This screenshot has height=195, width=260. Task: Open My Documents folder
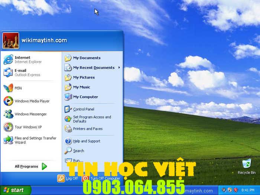tap(86, 58)
